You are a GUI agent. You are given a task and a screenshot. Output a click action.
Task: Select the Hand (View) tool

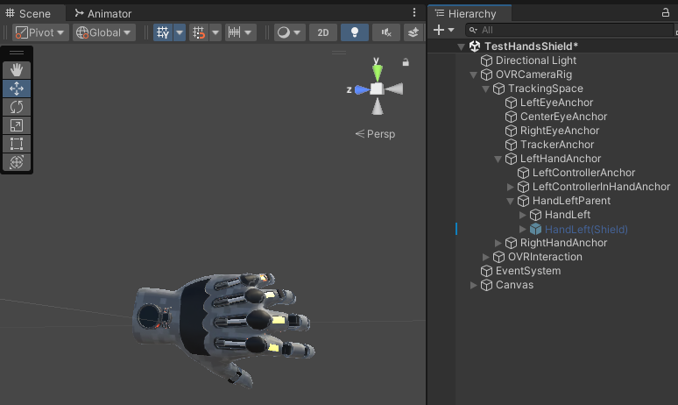(x=17, y=70)
